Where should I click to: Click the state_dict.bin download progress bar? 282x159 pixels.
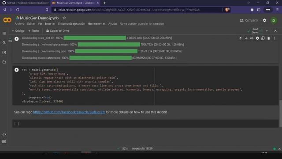[95, 38]
